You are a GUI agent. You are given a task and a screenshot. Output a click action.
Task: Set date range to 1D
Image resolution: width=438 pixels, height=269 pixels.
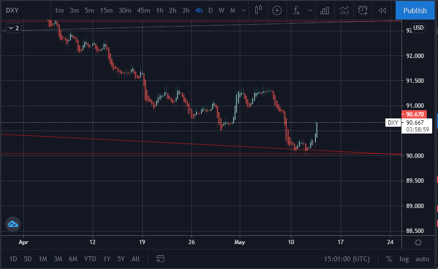[x=13, y=259]
